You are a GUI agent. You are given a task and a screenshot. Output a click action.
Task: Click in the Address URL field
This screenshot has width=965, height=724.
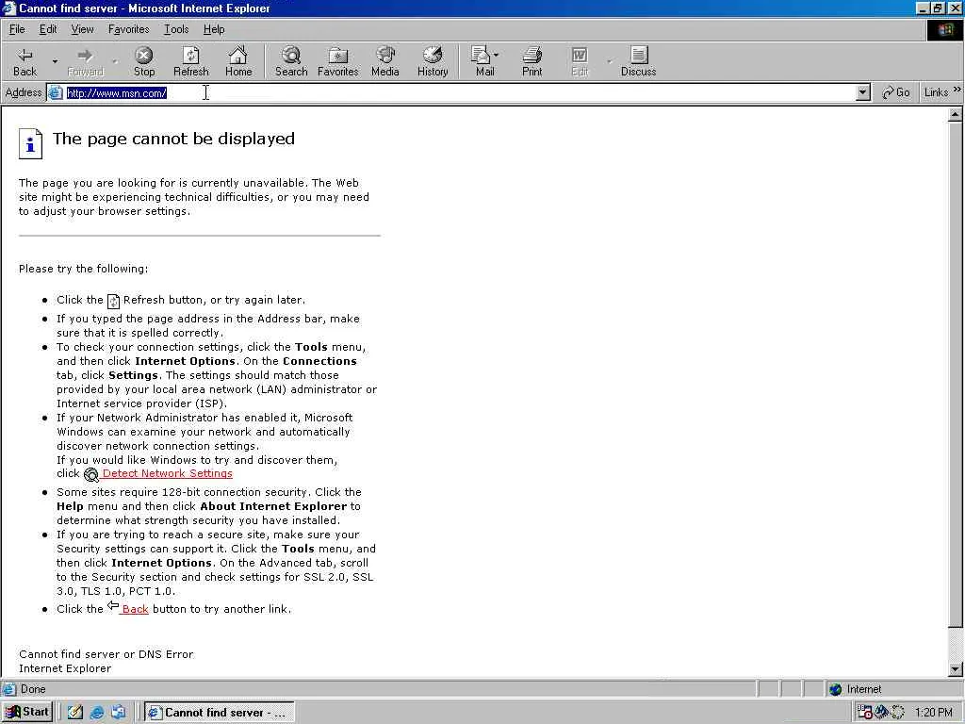click(459, 93)
